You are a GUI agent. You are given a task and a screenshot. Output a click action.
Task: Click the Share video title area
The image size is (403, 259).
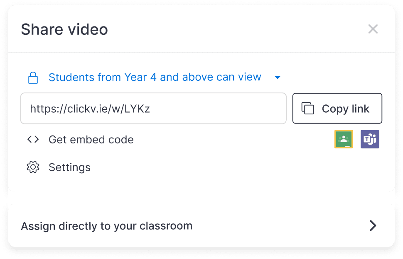click(64, 29)
